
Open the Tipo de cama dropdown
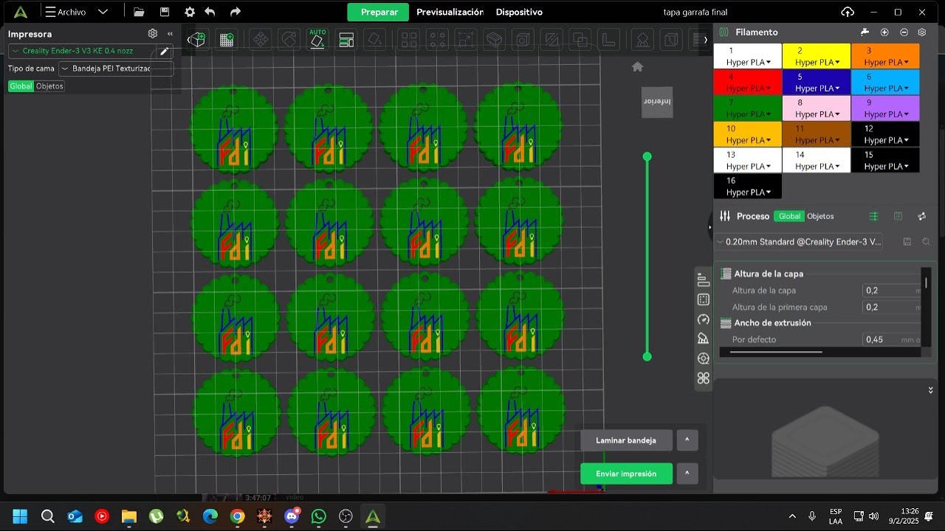click(x=116, y=69)
